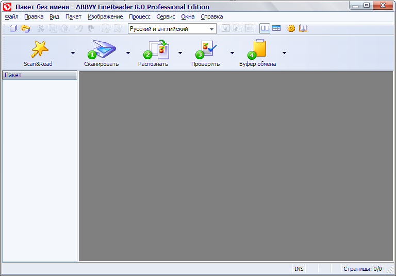The width and height of the screenshot is (396, 276).
Task: Click the greyed-out redo arrow icon
Action: [x=91, y=28]
